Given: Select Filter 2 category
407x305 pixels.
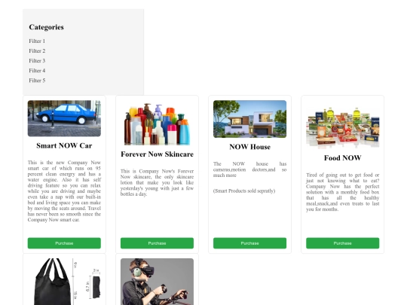Looking at the screenshot, I should (37, 51).
